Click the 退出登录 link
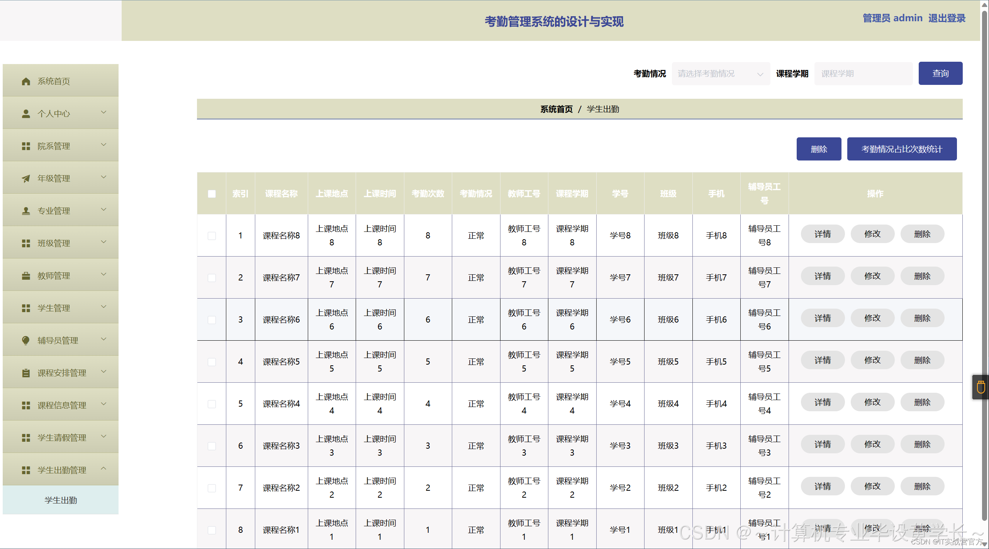 947,18
